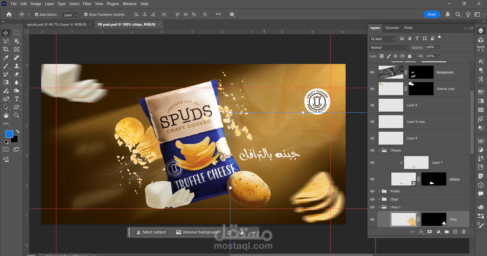
Task: Close the FB post.psd tab
Action: tap(159, 24)
